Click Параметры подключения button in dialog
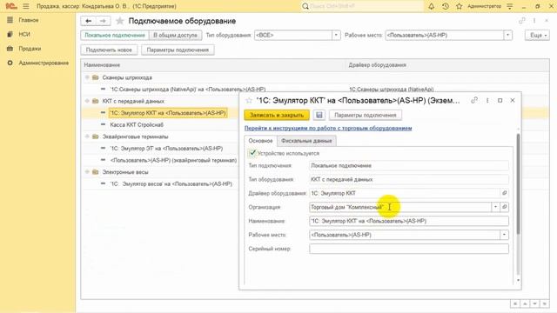 366,115
